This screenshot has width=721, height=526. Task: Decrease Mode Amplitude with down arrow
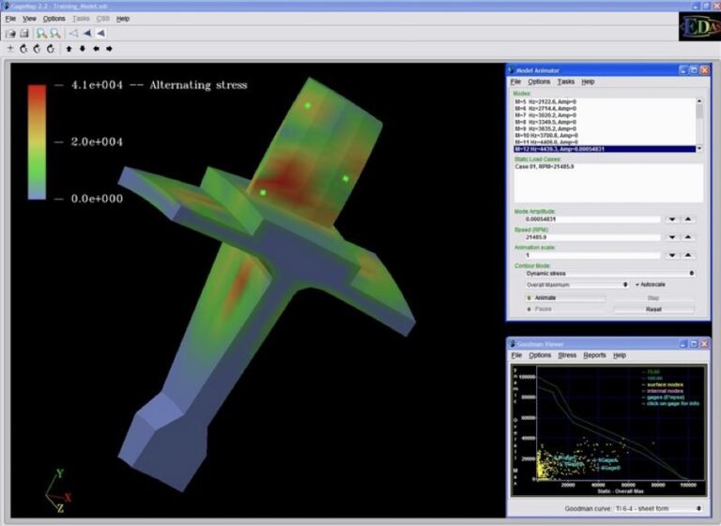click(672, 219)
